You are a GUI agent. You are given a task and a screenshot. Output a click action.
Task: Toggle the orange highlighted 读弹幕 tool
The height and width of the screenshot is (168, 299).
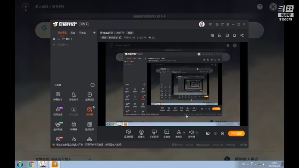tap(89, 111)
